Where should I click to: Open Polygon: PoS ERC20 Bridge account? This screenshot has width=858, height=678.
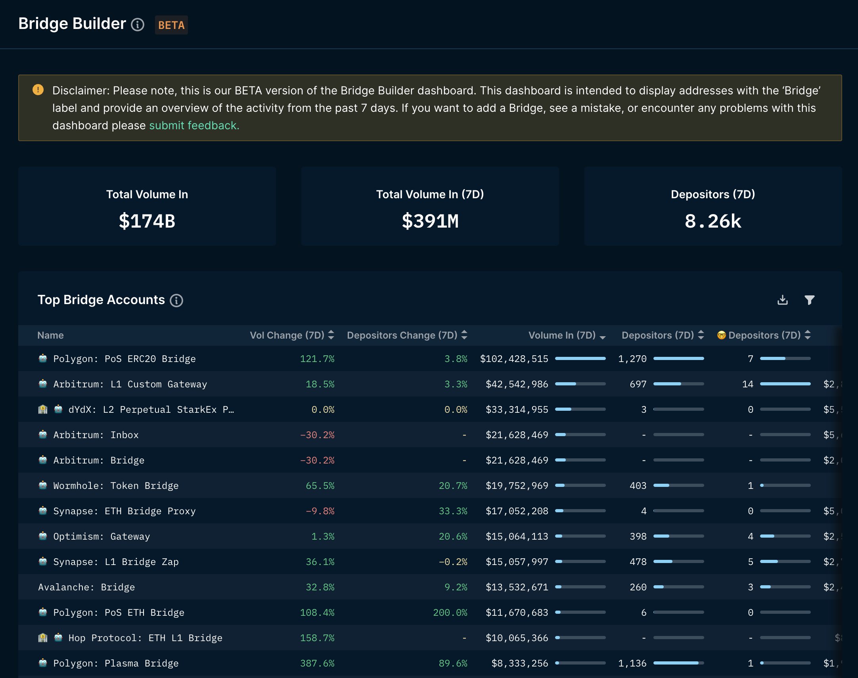pyautogui.click(x=124, y=359)
